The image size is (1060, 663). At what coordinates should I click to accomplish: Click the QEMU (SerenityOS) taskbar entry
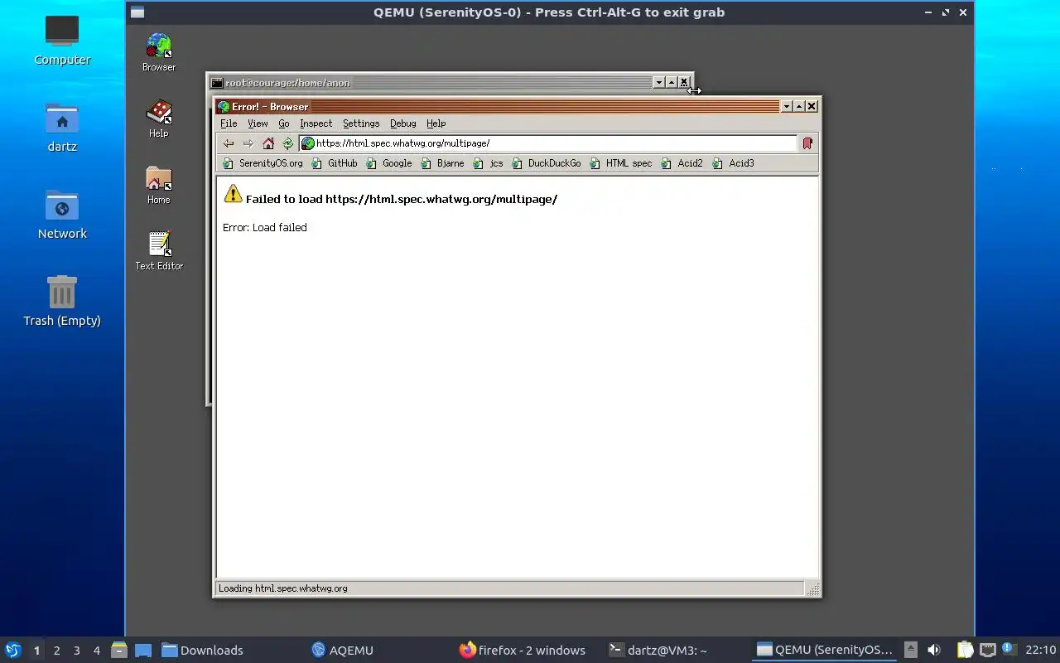(825, 651)
